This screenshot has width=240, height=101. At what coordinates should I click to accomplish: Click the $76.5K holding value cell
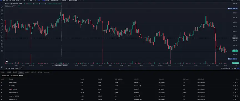click(100, 82)
